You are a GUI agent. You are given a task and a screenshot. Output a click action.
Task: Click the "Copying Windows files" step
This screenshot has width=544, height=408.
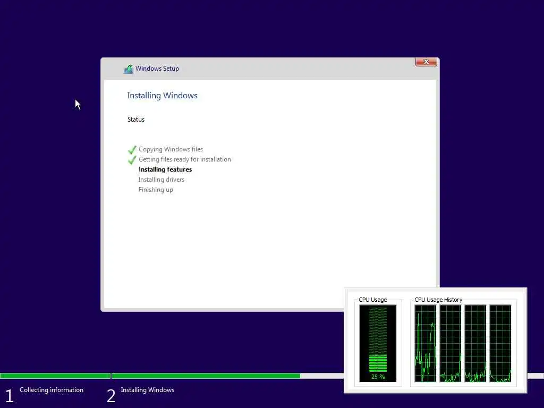pos(171,149)
